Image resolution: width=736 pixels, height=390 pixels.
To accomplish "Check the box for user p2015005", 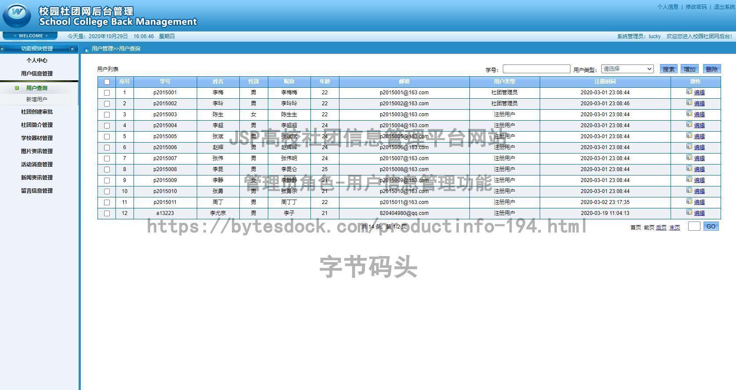I will [107, 136].
